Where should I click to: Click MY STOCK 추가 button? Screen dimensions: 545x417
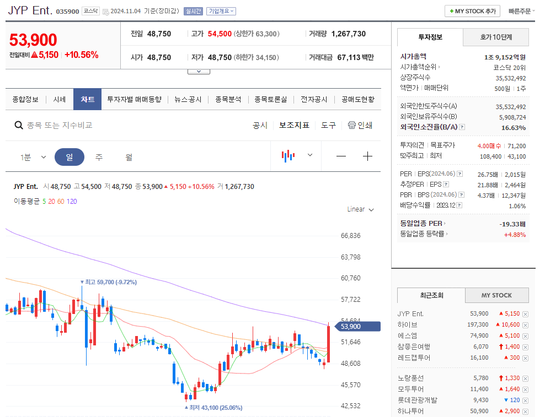click(x=472, y=11)
